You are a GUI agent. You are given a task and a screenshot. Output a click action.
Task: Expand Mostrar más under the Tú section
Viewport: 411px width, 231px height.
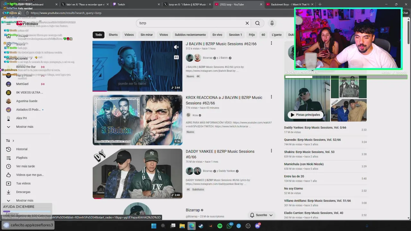pyautogui.click(x=25, y=201)
